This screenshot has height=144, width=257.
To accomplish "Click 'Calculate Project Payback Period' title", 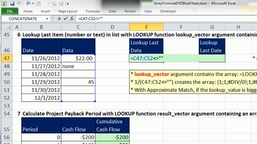I will 139,114.
